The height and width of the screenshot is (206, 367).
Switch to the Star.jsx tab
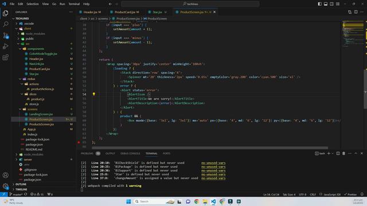coord(157,12)
